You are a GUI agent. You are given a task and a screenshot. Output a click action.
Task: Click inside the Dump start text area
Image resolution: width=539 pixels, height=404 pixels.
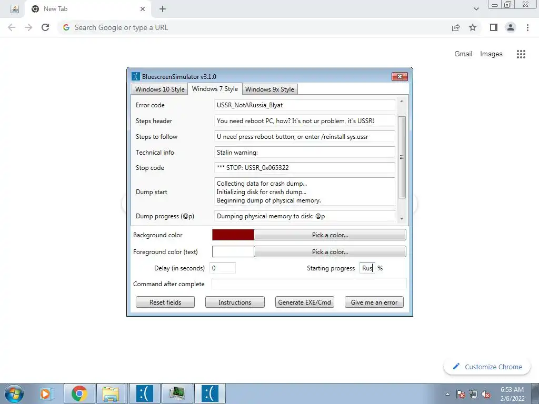pyautogui.click(x=305, y=191)
